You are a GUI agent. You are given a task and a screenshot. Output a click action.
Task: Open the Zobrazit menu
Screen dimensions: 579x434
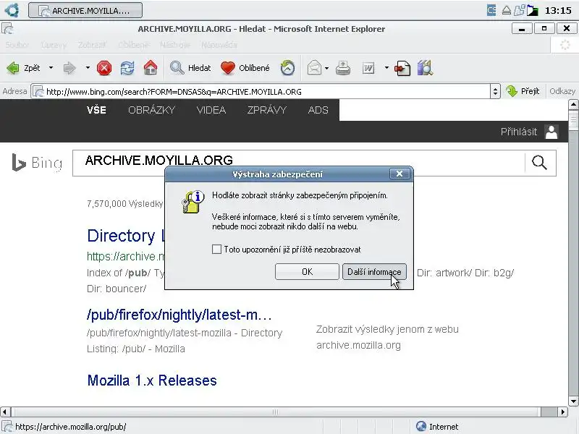(x=92, y=45)
